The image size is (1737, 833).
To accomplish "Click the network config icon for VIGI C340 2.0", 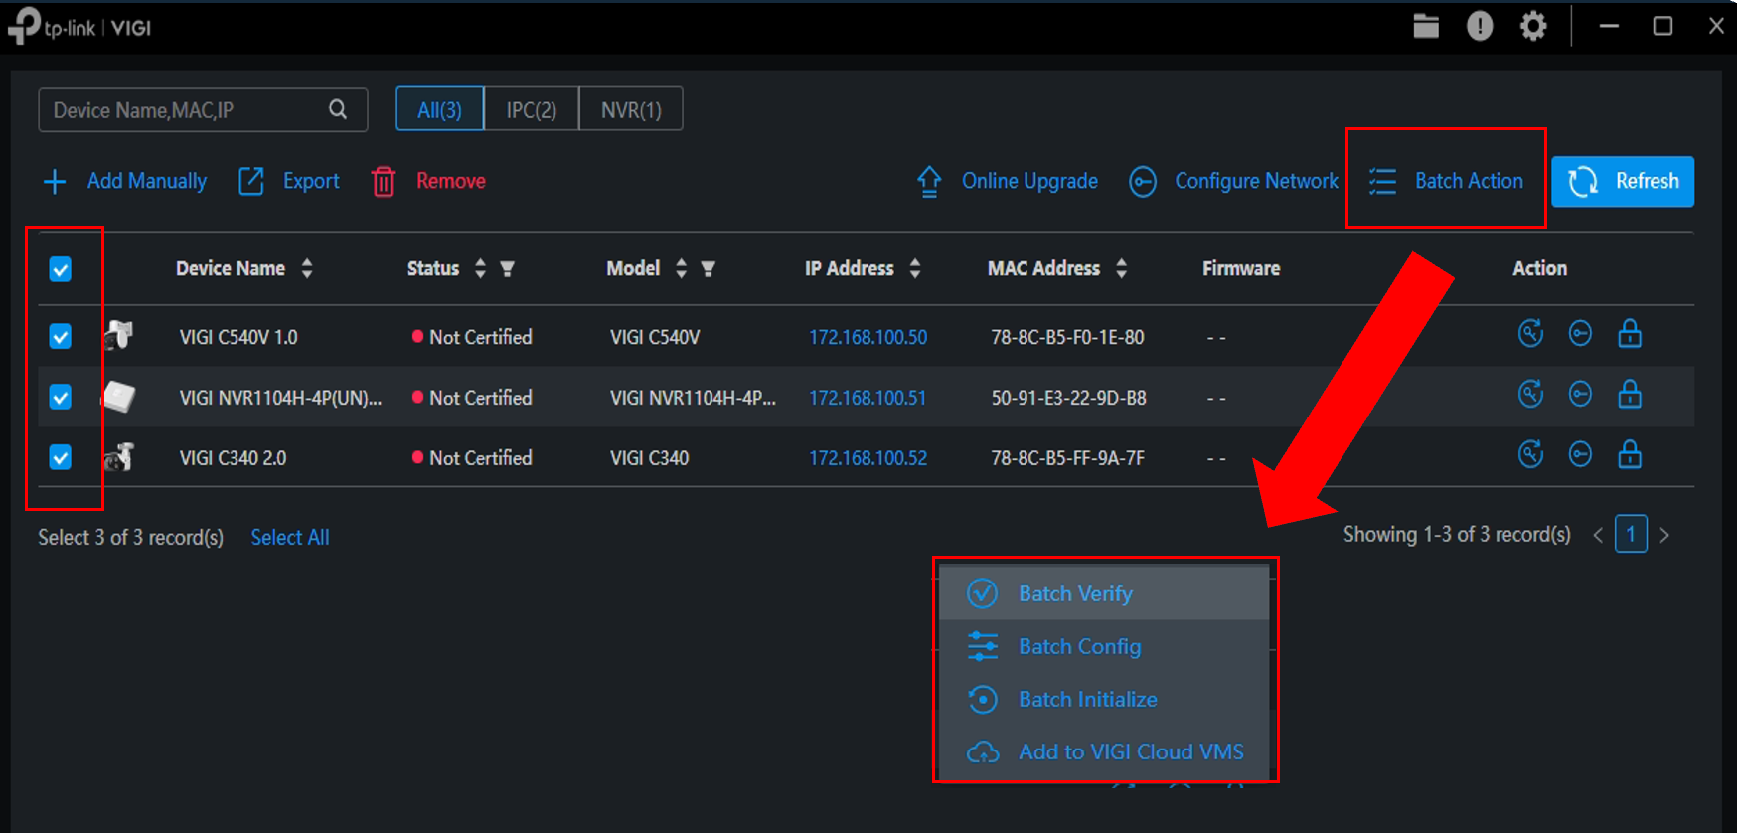I will point(1580,454).
